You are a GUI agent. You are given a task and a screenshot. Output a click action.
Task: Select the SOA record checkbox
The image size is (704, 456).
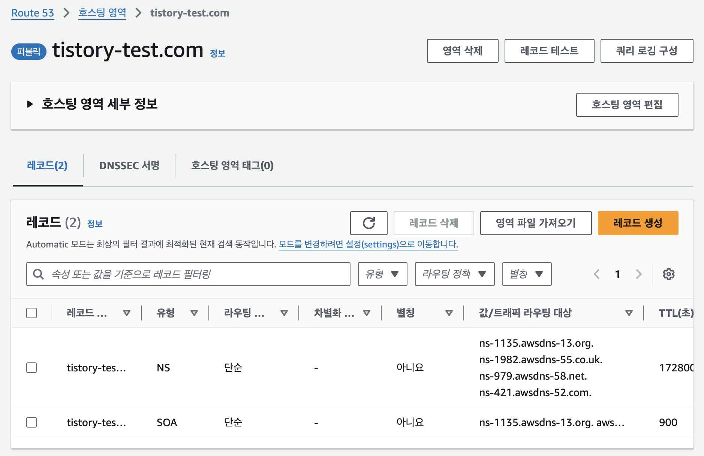click(x=31, y=422)
